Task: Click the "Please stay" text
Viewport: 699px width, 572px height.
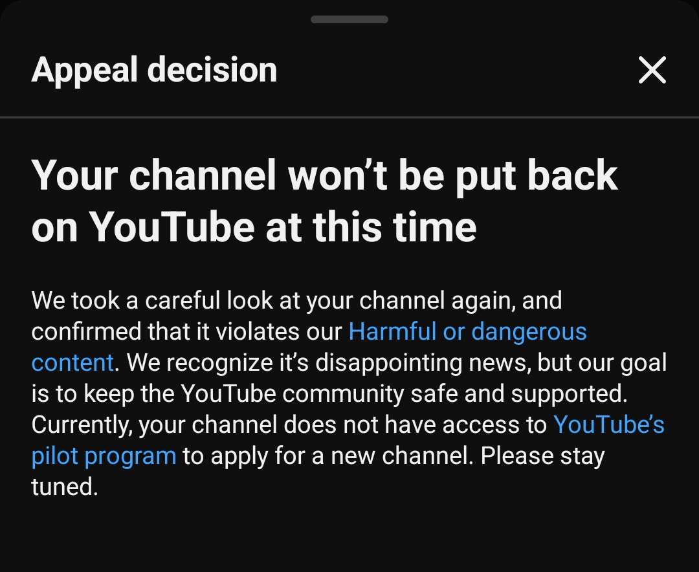Action: click(x=542, y=456)
